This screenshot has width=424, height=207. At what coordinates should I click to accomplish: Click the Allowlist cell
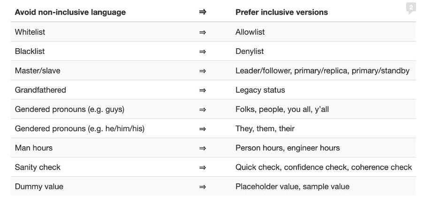coord(250,32)
